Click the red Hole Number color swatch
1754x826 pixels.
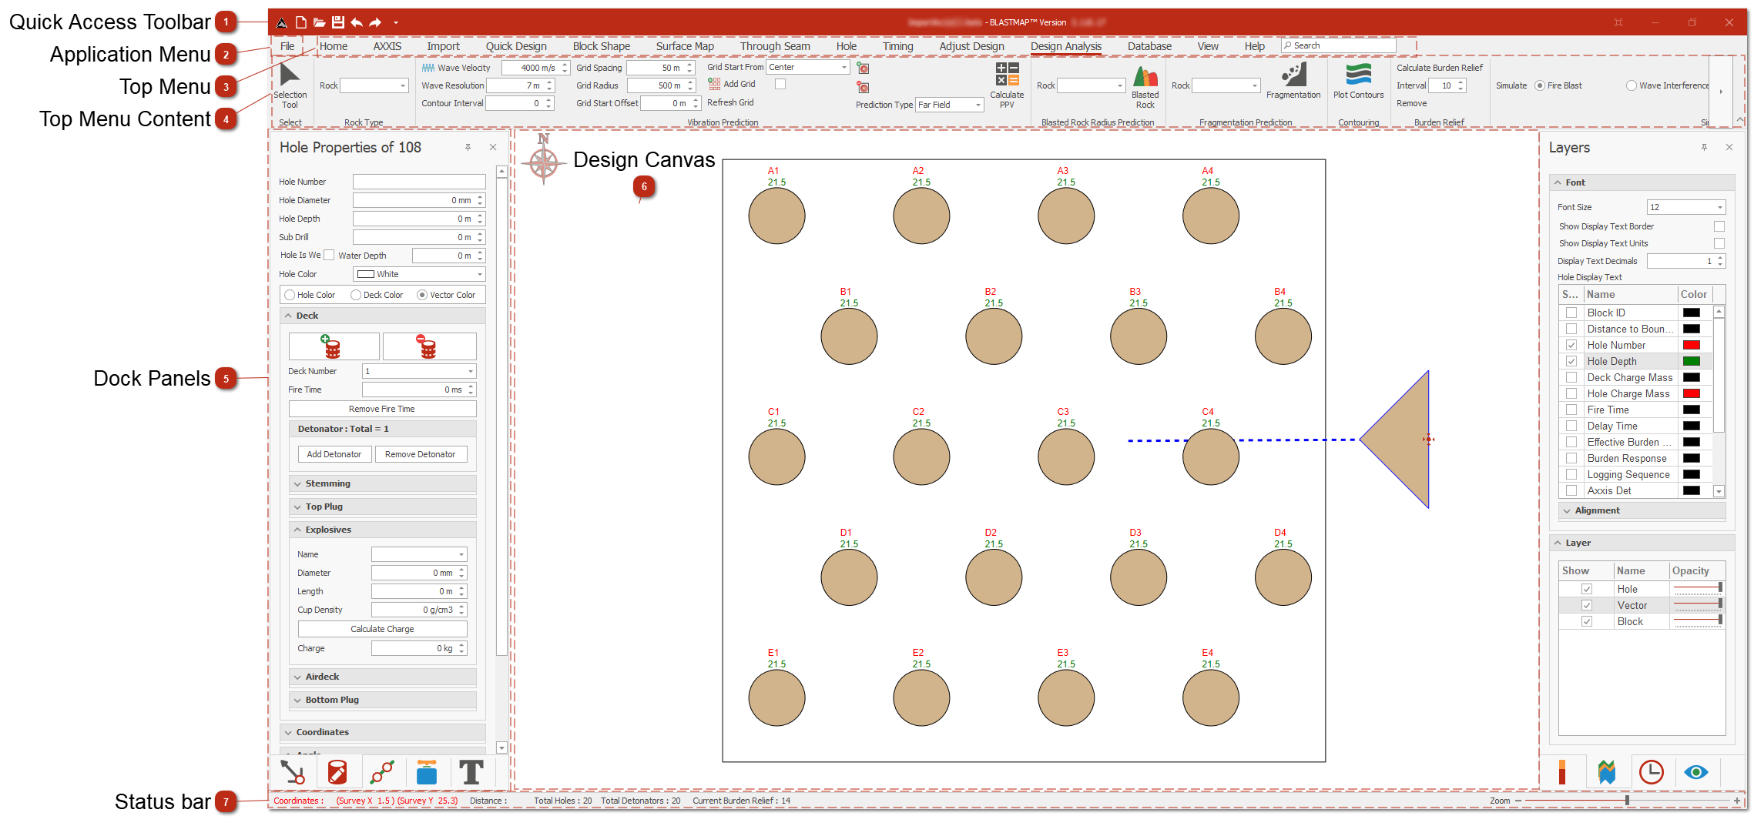pyautogui.click(x=1691, y=345)
